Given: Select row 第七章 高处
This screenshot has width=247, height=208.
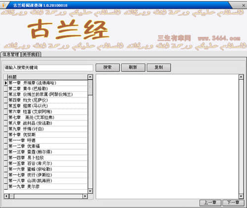Looking at the screenshot, I should [47, 118].
